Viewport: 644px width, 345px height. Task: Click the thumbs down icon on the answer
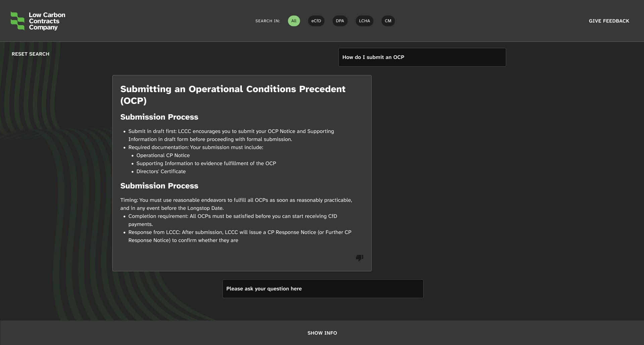pos(359,258)
